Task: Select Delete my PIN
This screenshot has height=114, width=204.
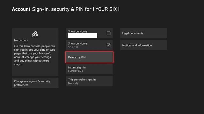Action: (x=89, y=57)
